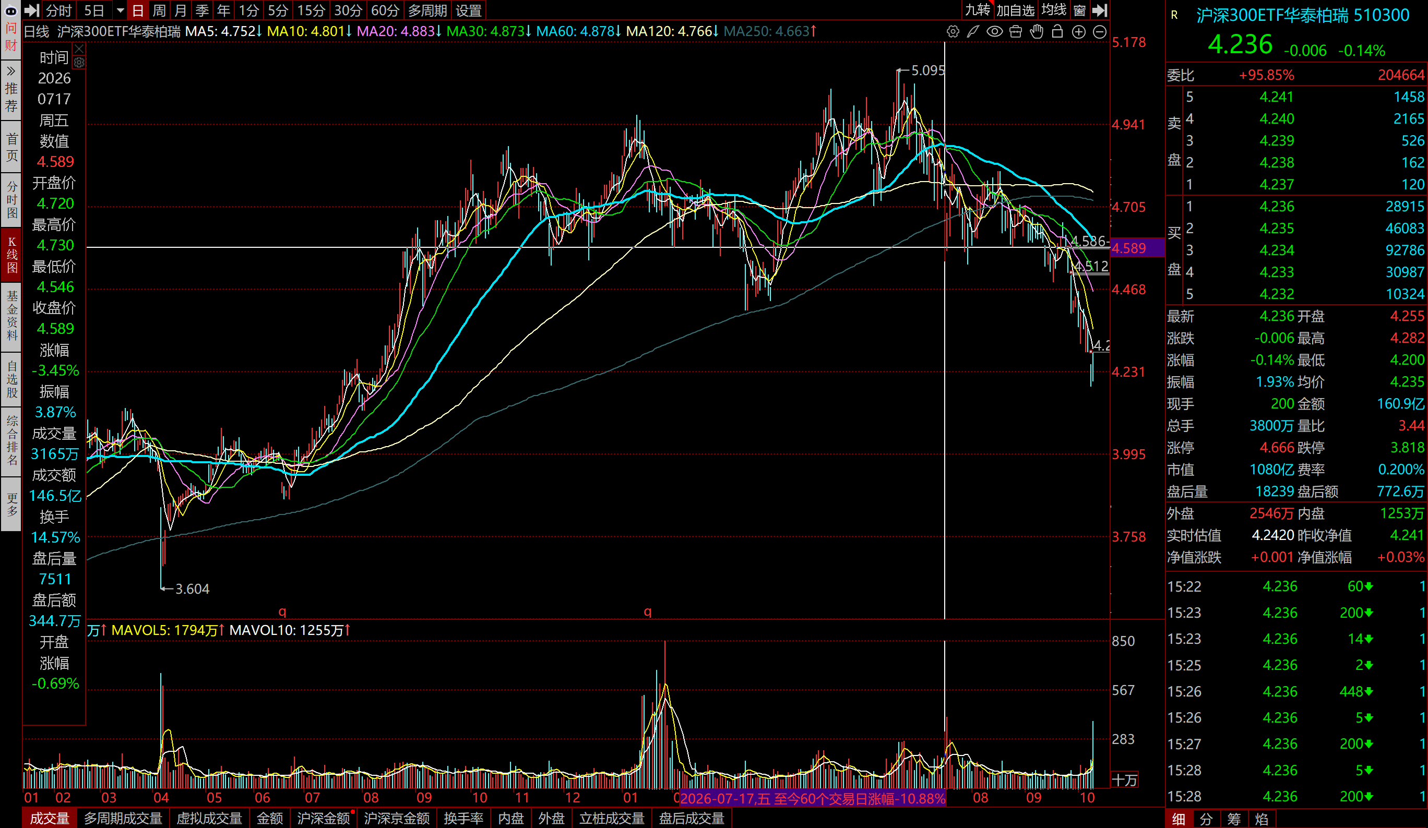Viewport: 1428px width, 828px height.
Task: Select the drawing quill pen tool
Action: [x=973, y=32]
